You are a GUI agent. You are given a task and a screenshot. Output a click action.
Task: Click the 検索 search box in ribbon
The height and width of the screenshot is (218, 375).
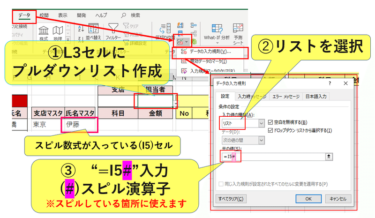(x=131, y=15)
